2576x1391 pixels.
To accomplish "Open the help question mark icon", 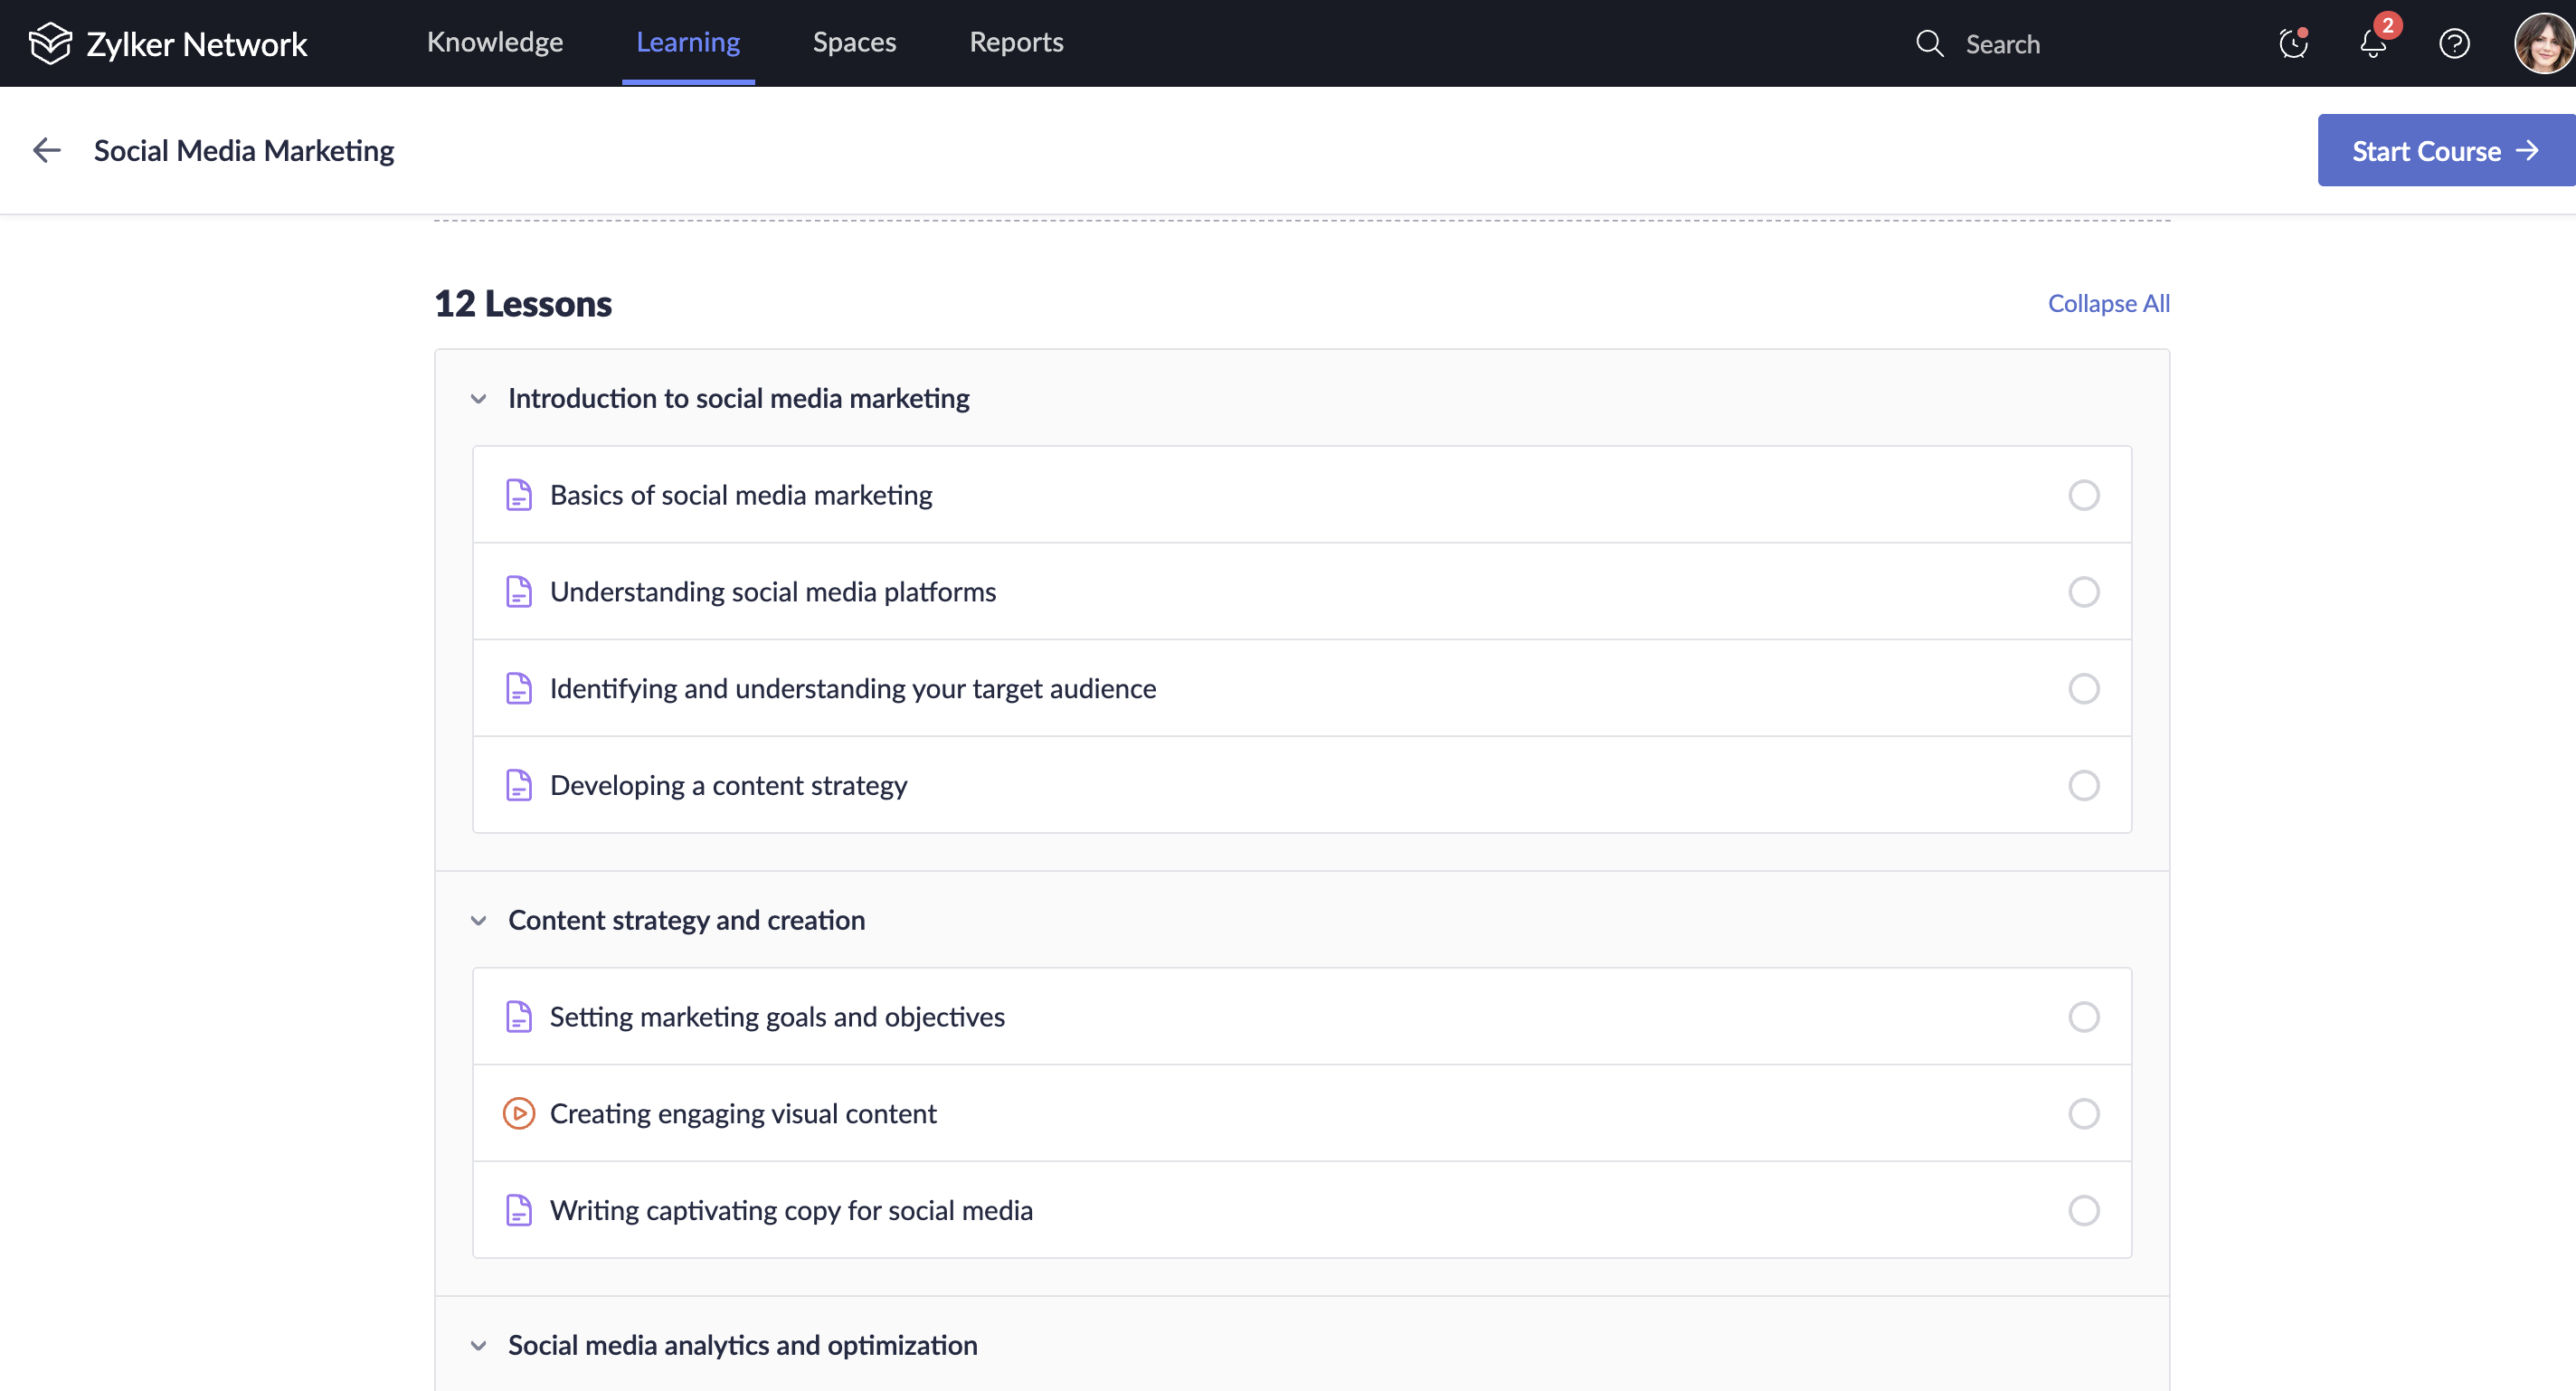I will coord(2454,44).
